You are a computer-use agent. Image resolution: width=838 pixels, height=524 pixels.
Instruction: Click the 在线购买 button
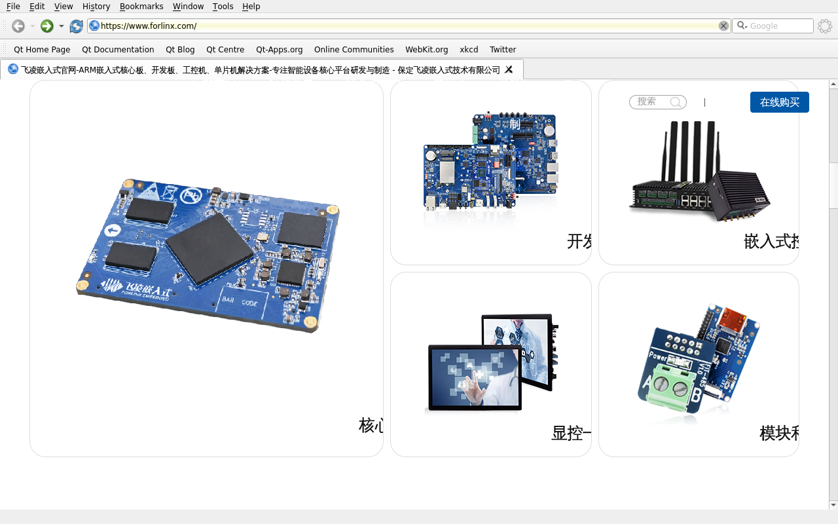click(779, 102)
